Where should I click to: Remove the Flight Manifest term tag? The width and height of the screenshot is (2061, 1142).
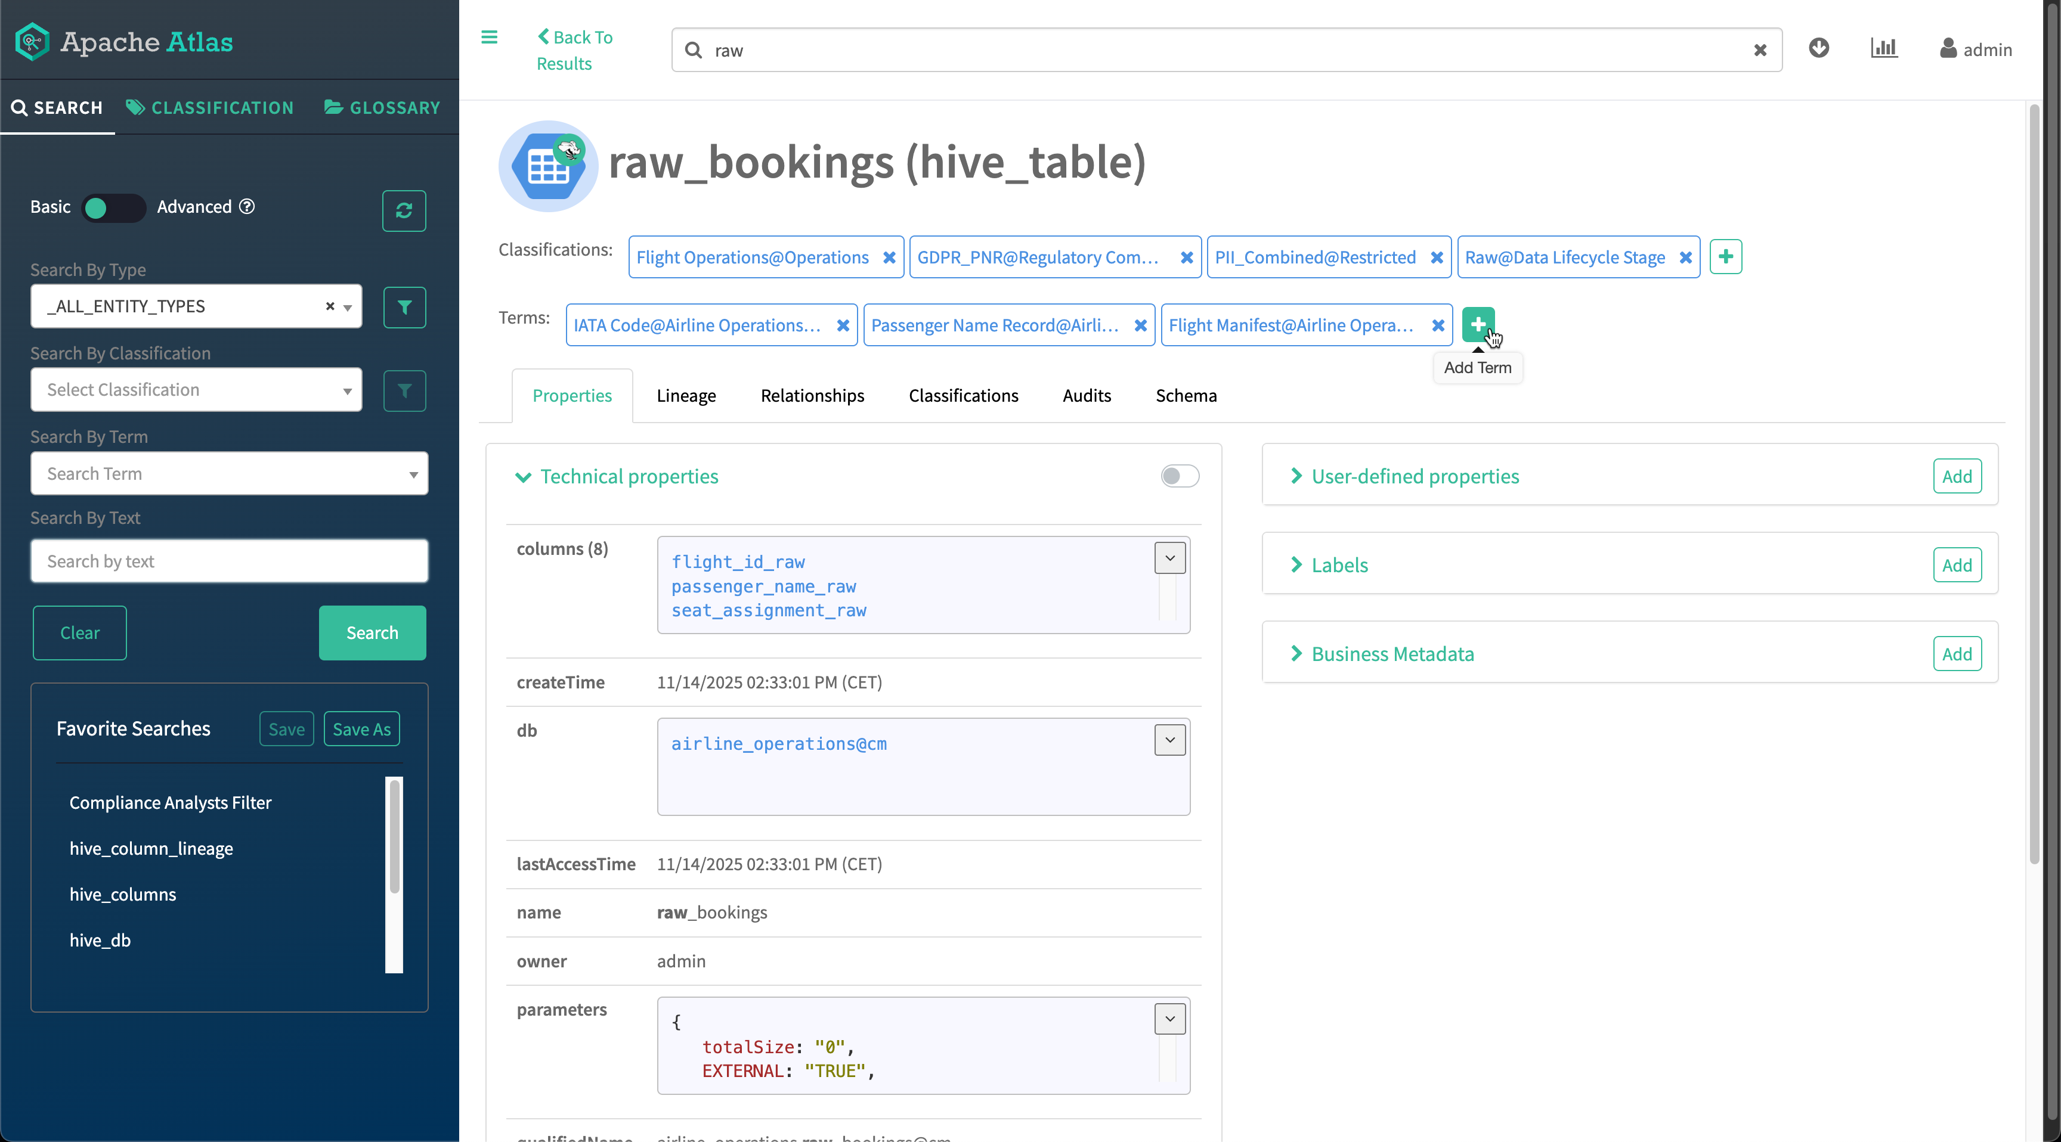coord(1438,325)
